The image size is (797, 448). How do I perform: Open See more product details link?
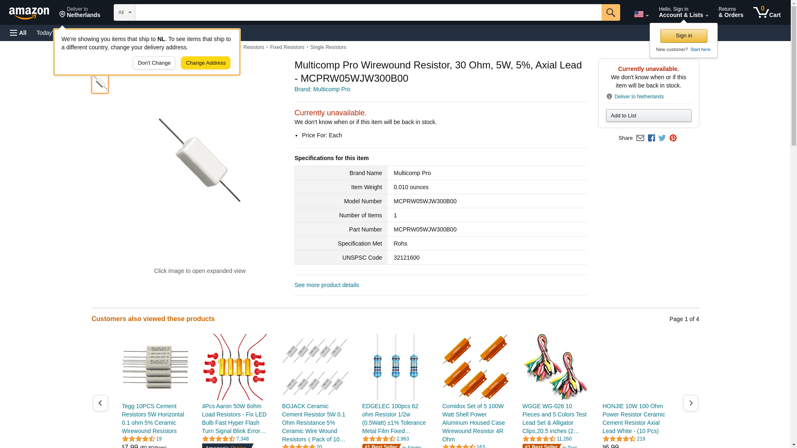pos(326,285)
